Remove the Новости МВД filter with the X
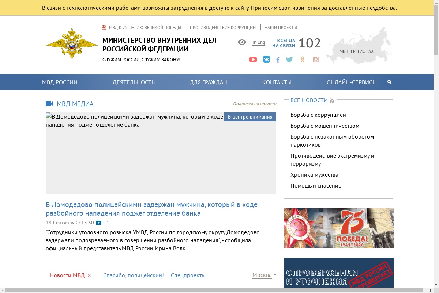 point(89,275)
